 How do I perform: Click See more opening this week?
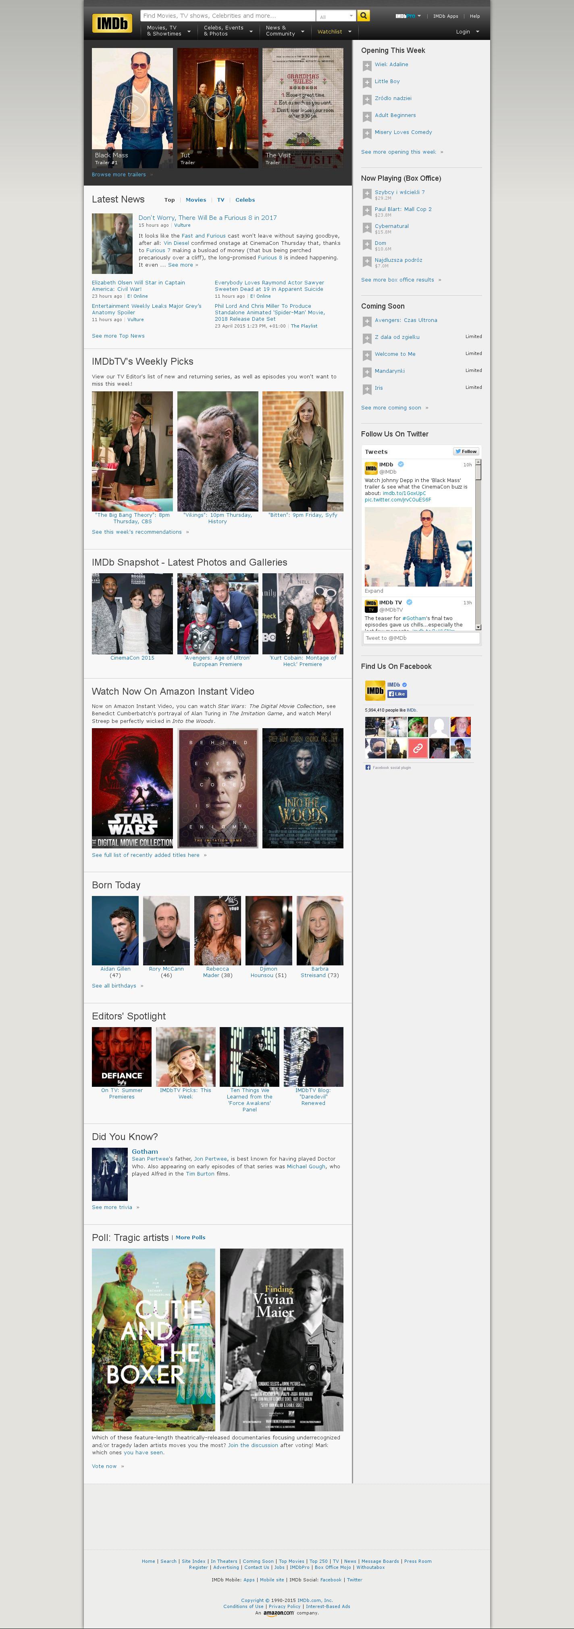point(399,152)
